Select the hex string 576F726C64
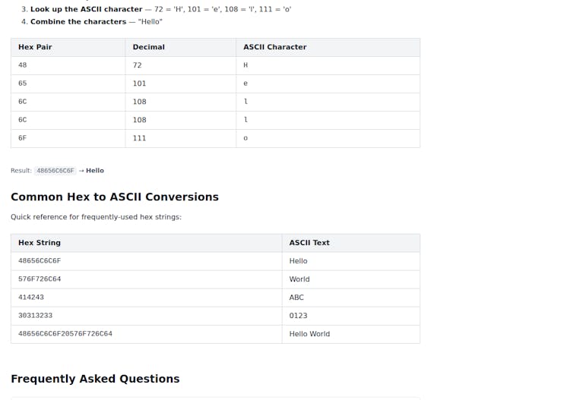This screenshot has width=570, height=400. pyautogui.click(x=40, y=279)
